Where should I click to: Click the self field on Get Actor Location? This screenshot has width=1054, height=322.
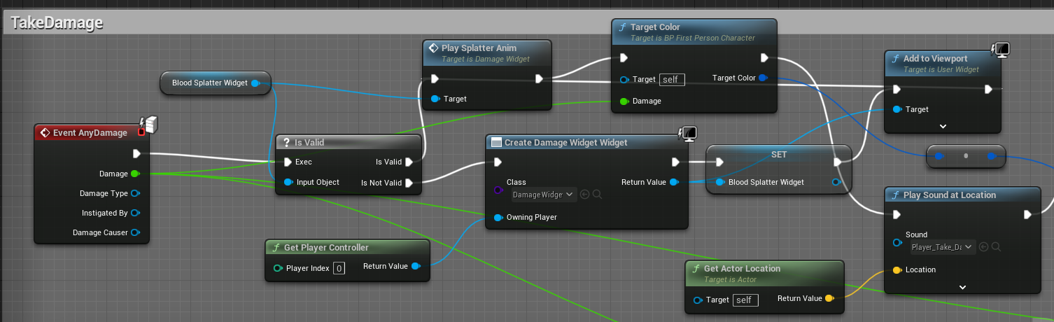coord(745,300)
